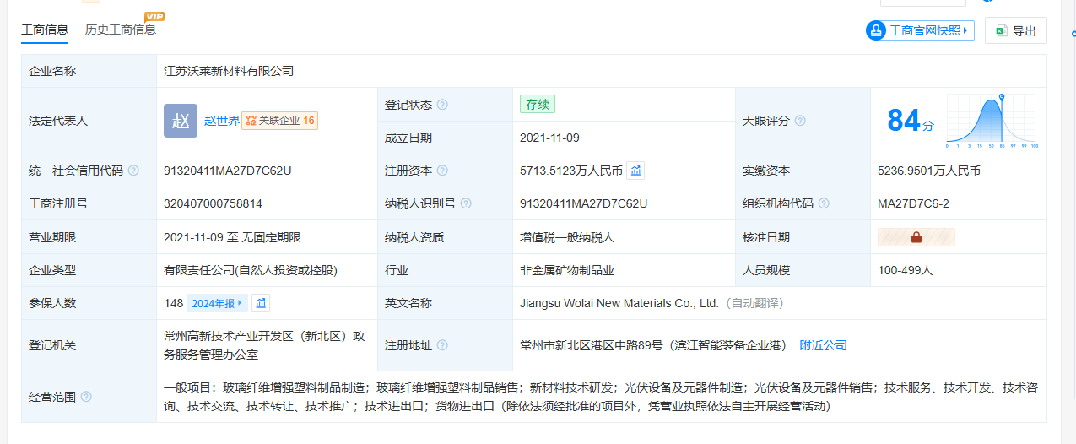Click the 关联企业 16 tag
Viewport: 1076px width, 444px height.
coord(280,121)
